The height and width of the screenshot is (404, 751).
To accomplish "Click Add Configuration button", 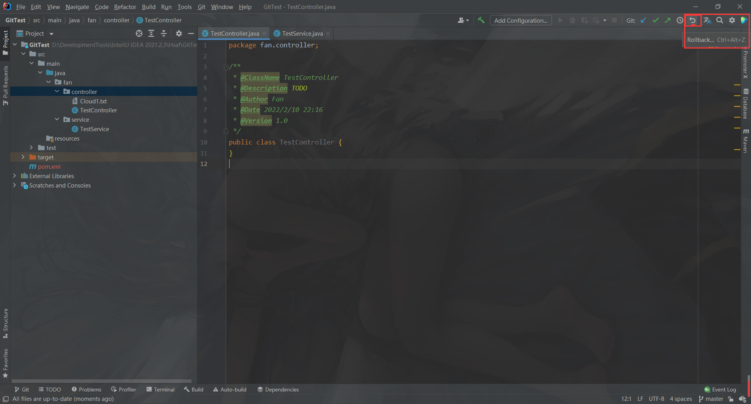I will point(521,20).
